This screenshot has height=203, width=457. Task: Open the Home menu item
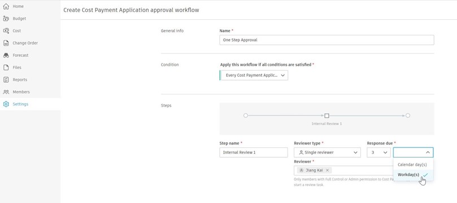[x=18, y=6]
